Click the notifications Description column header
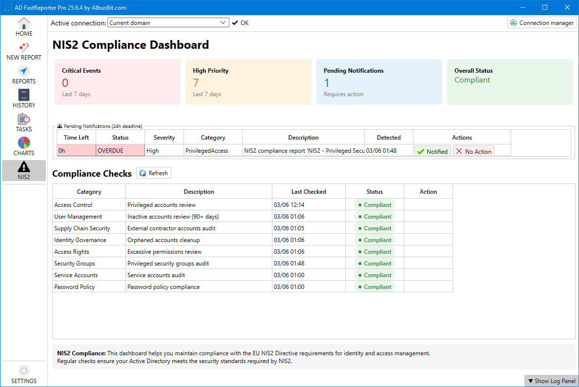579x387 pixels. click(x=303, y=137)
